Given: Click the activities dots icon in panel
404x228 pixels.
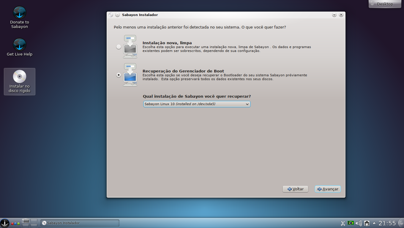Looking at the screenshot, I should point(15,223).
